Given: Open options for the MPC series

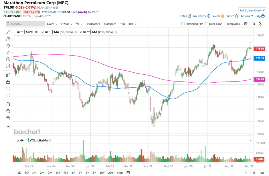Looking at the screenshot, I should (x=22, y=32).
